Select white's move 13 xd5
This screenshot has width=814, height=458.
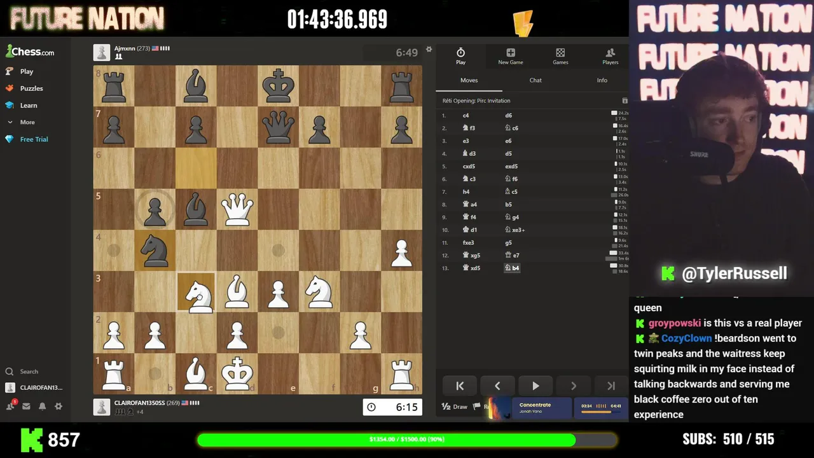(x=471, y=268)
